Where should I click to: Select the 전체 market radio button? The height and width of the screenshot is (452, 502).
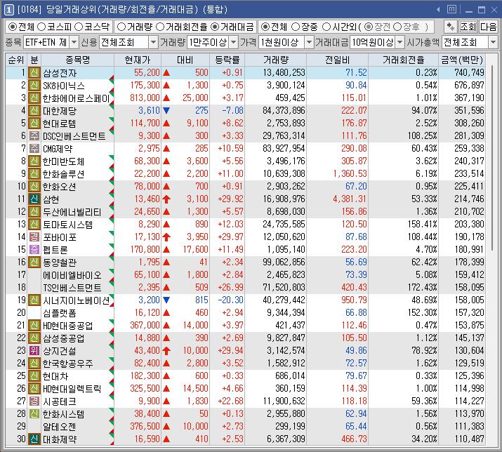(x=13, y=27)
